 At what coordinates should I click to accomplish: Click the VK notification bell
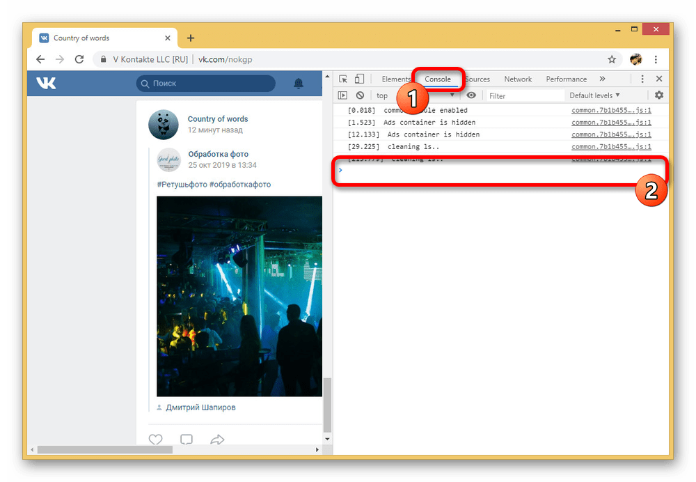click(x=299, y=84)
